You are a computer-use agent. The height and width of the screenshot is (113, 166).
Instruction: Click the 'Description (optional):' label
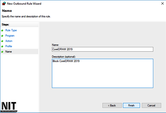coord(64,57)
